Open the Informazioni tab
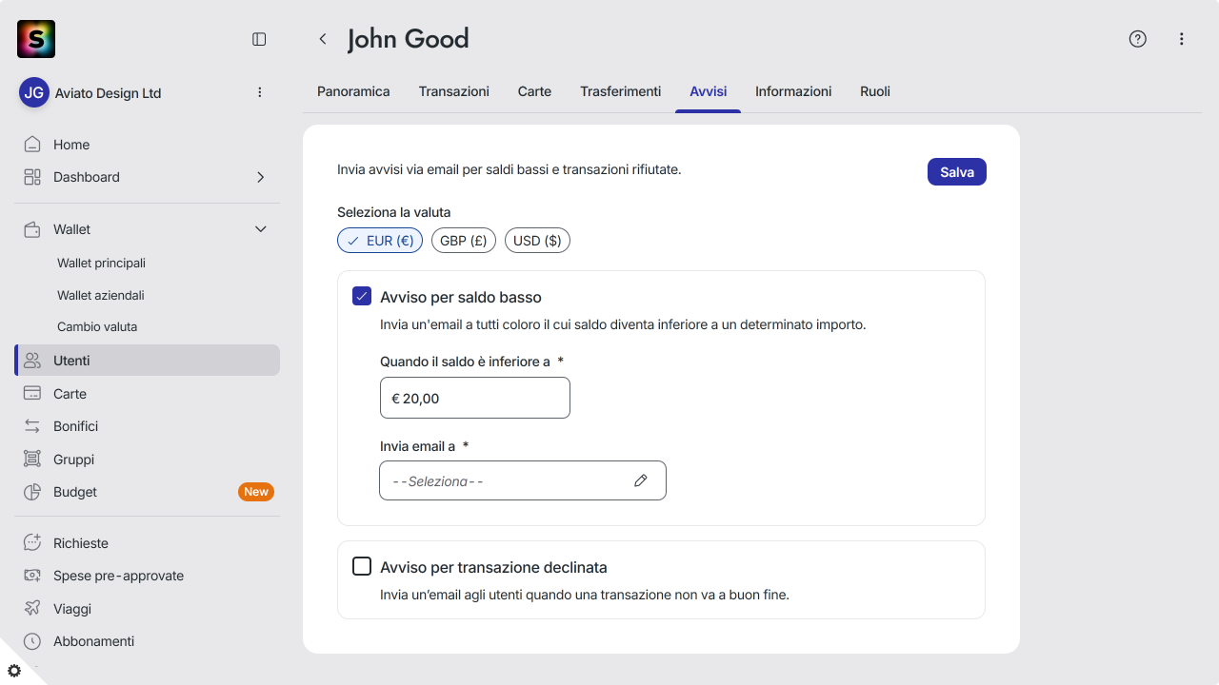 793,91
